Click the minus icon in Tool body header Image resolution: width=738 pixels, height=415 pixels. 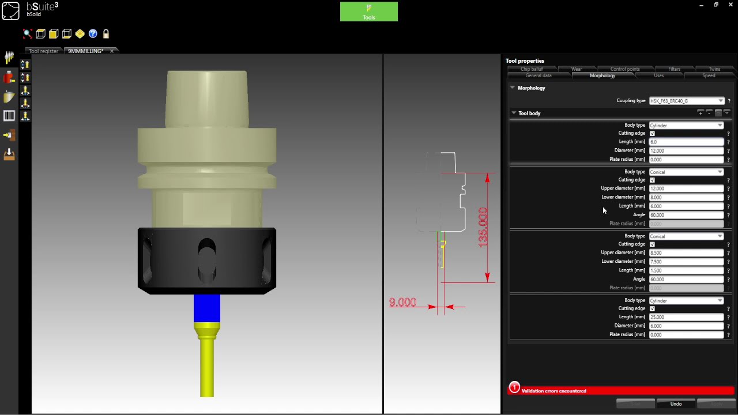709,113
